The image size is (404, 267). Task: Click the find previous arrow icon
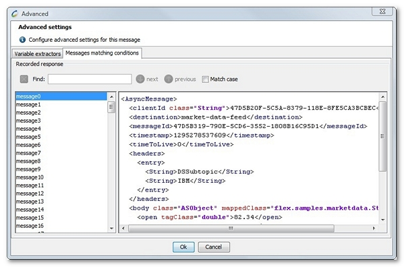[x=169, y=79]
